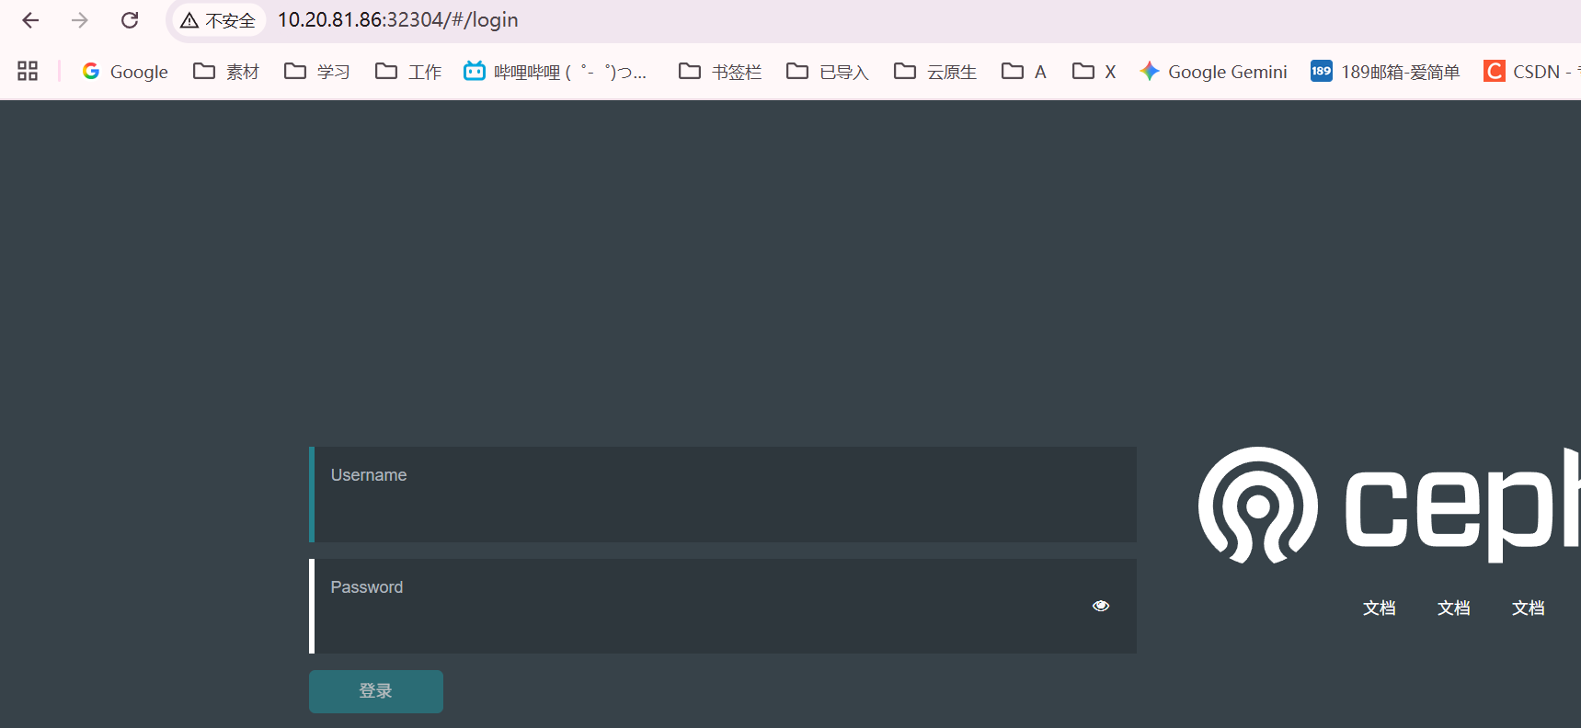Click the browser forward arrow
Image resolution: width=1581 pixels, height=728 pixels.
[80, 20]
